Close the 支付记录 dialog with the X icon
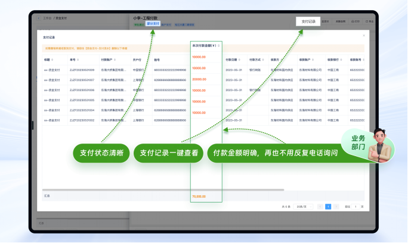The image size is (408, 243). (364, 36)
